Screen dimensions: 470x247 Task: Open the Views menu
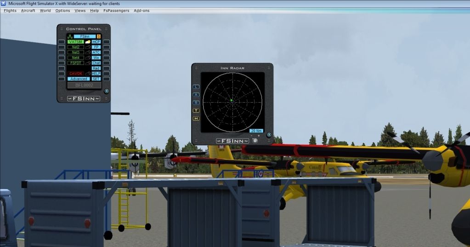80,11
